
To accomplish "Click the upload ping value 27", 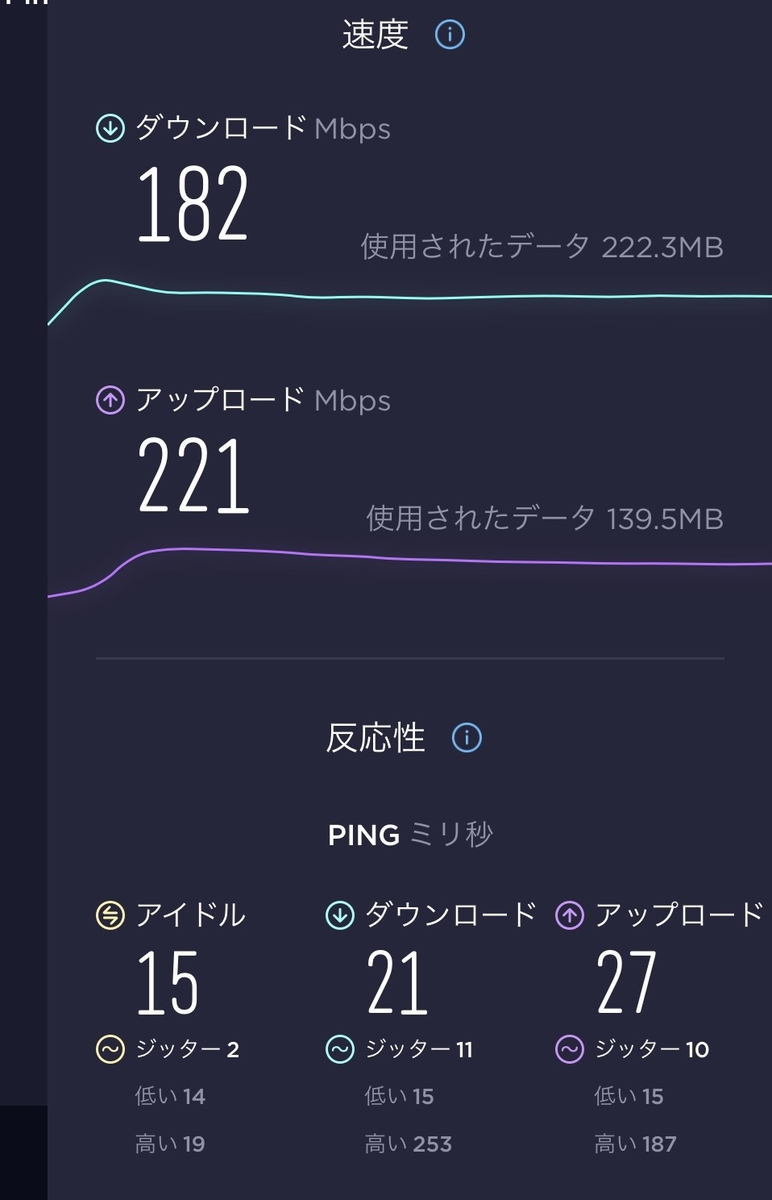I will pyautogui.click(x=627, y=982).
